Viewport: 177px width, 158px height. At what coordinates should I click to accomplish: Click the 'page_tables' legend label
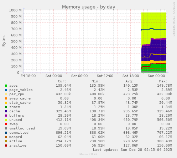21,90
